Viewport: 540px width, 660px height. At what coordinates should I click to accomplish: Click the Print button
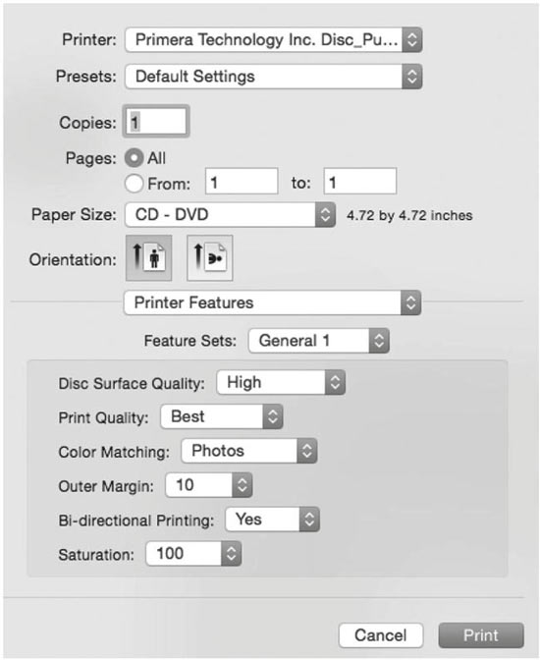(x=481, y=635)
